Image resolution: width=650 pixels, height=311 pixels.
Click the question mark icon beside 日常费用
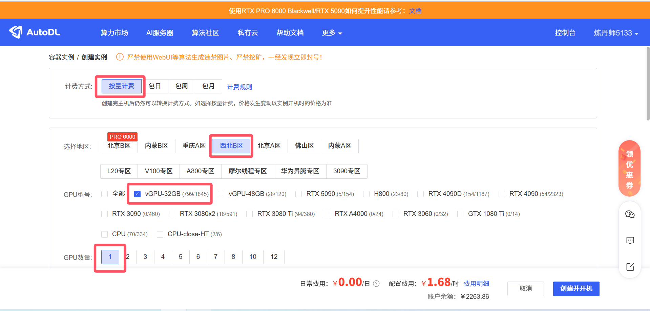[x=376, y=284]
